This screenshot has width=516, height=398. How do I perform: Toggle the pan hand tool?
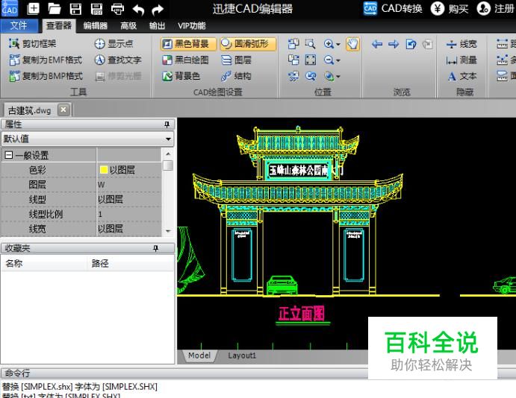pyautogui.click(x=352, y=44)
